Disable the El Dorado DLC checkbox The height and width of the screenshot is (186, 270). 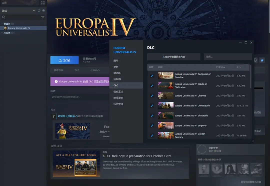[x=152, y=115]
